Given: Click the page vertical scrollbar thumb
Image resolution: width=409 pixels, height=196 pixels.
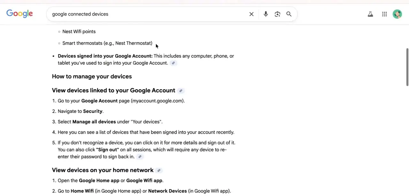Looking at the screenshot, I should 407,67.
